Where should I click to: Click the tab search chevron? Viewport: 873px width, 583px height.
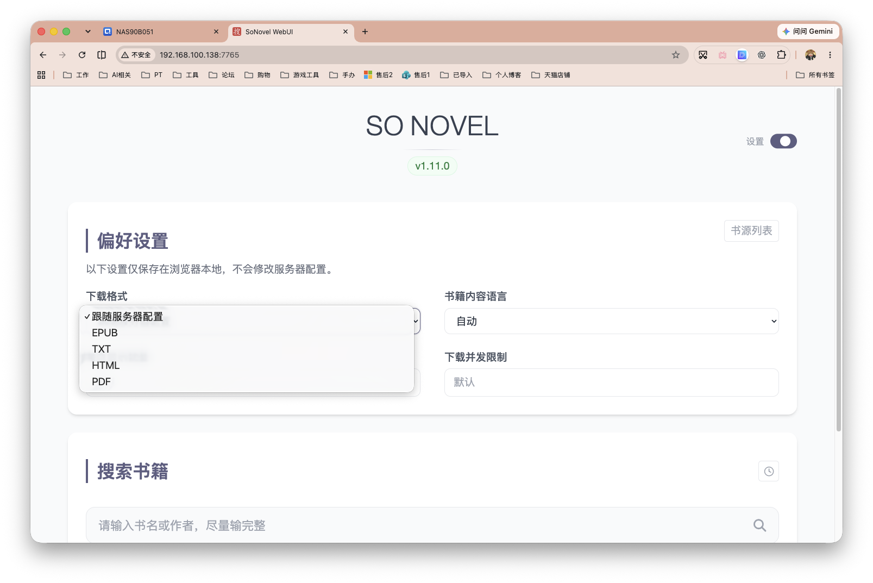(88, 32)
